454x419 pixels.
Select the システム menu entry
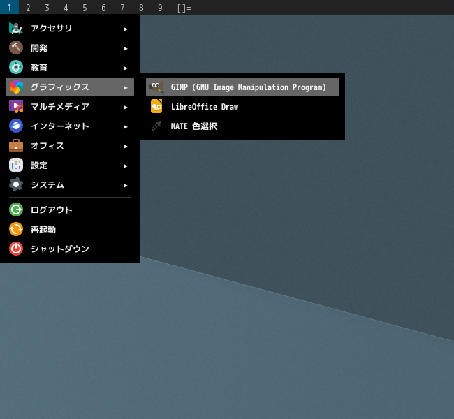pos(70,185)
